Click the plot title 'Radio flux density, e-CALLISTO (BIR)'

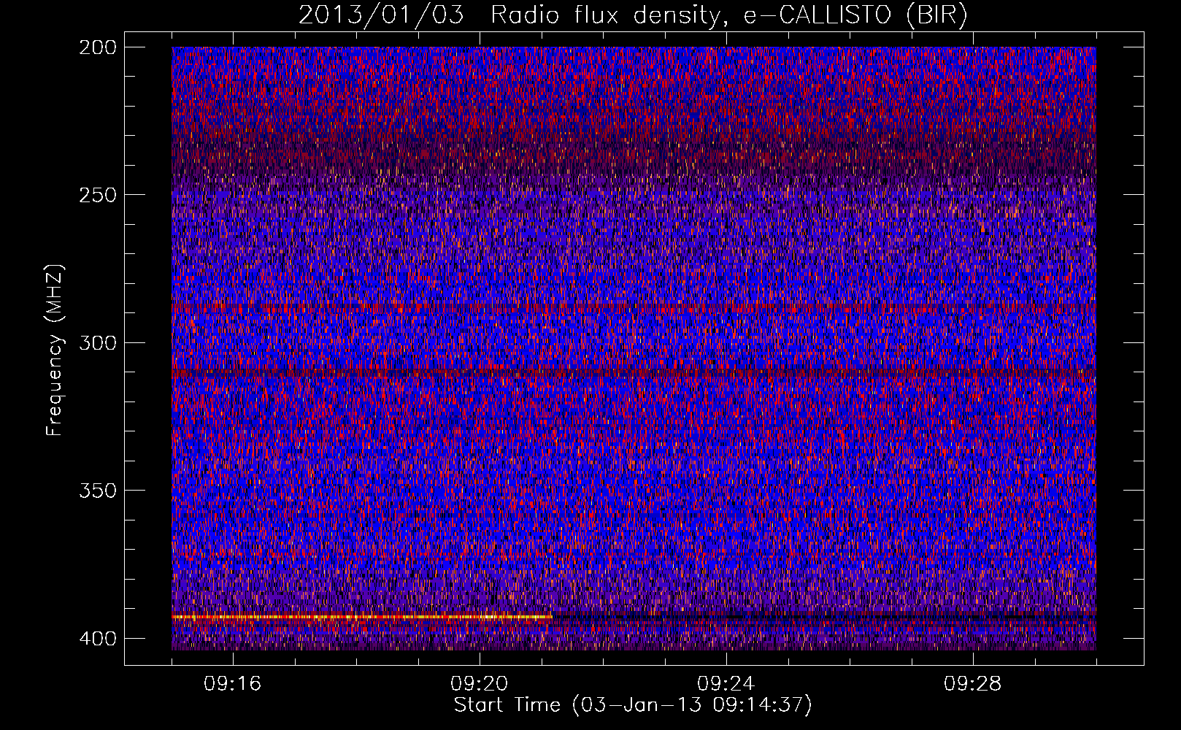pos(728,15)
